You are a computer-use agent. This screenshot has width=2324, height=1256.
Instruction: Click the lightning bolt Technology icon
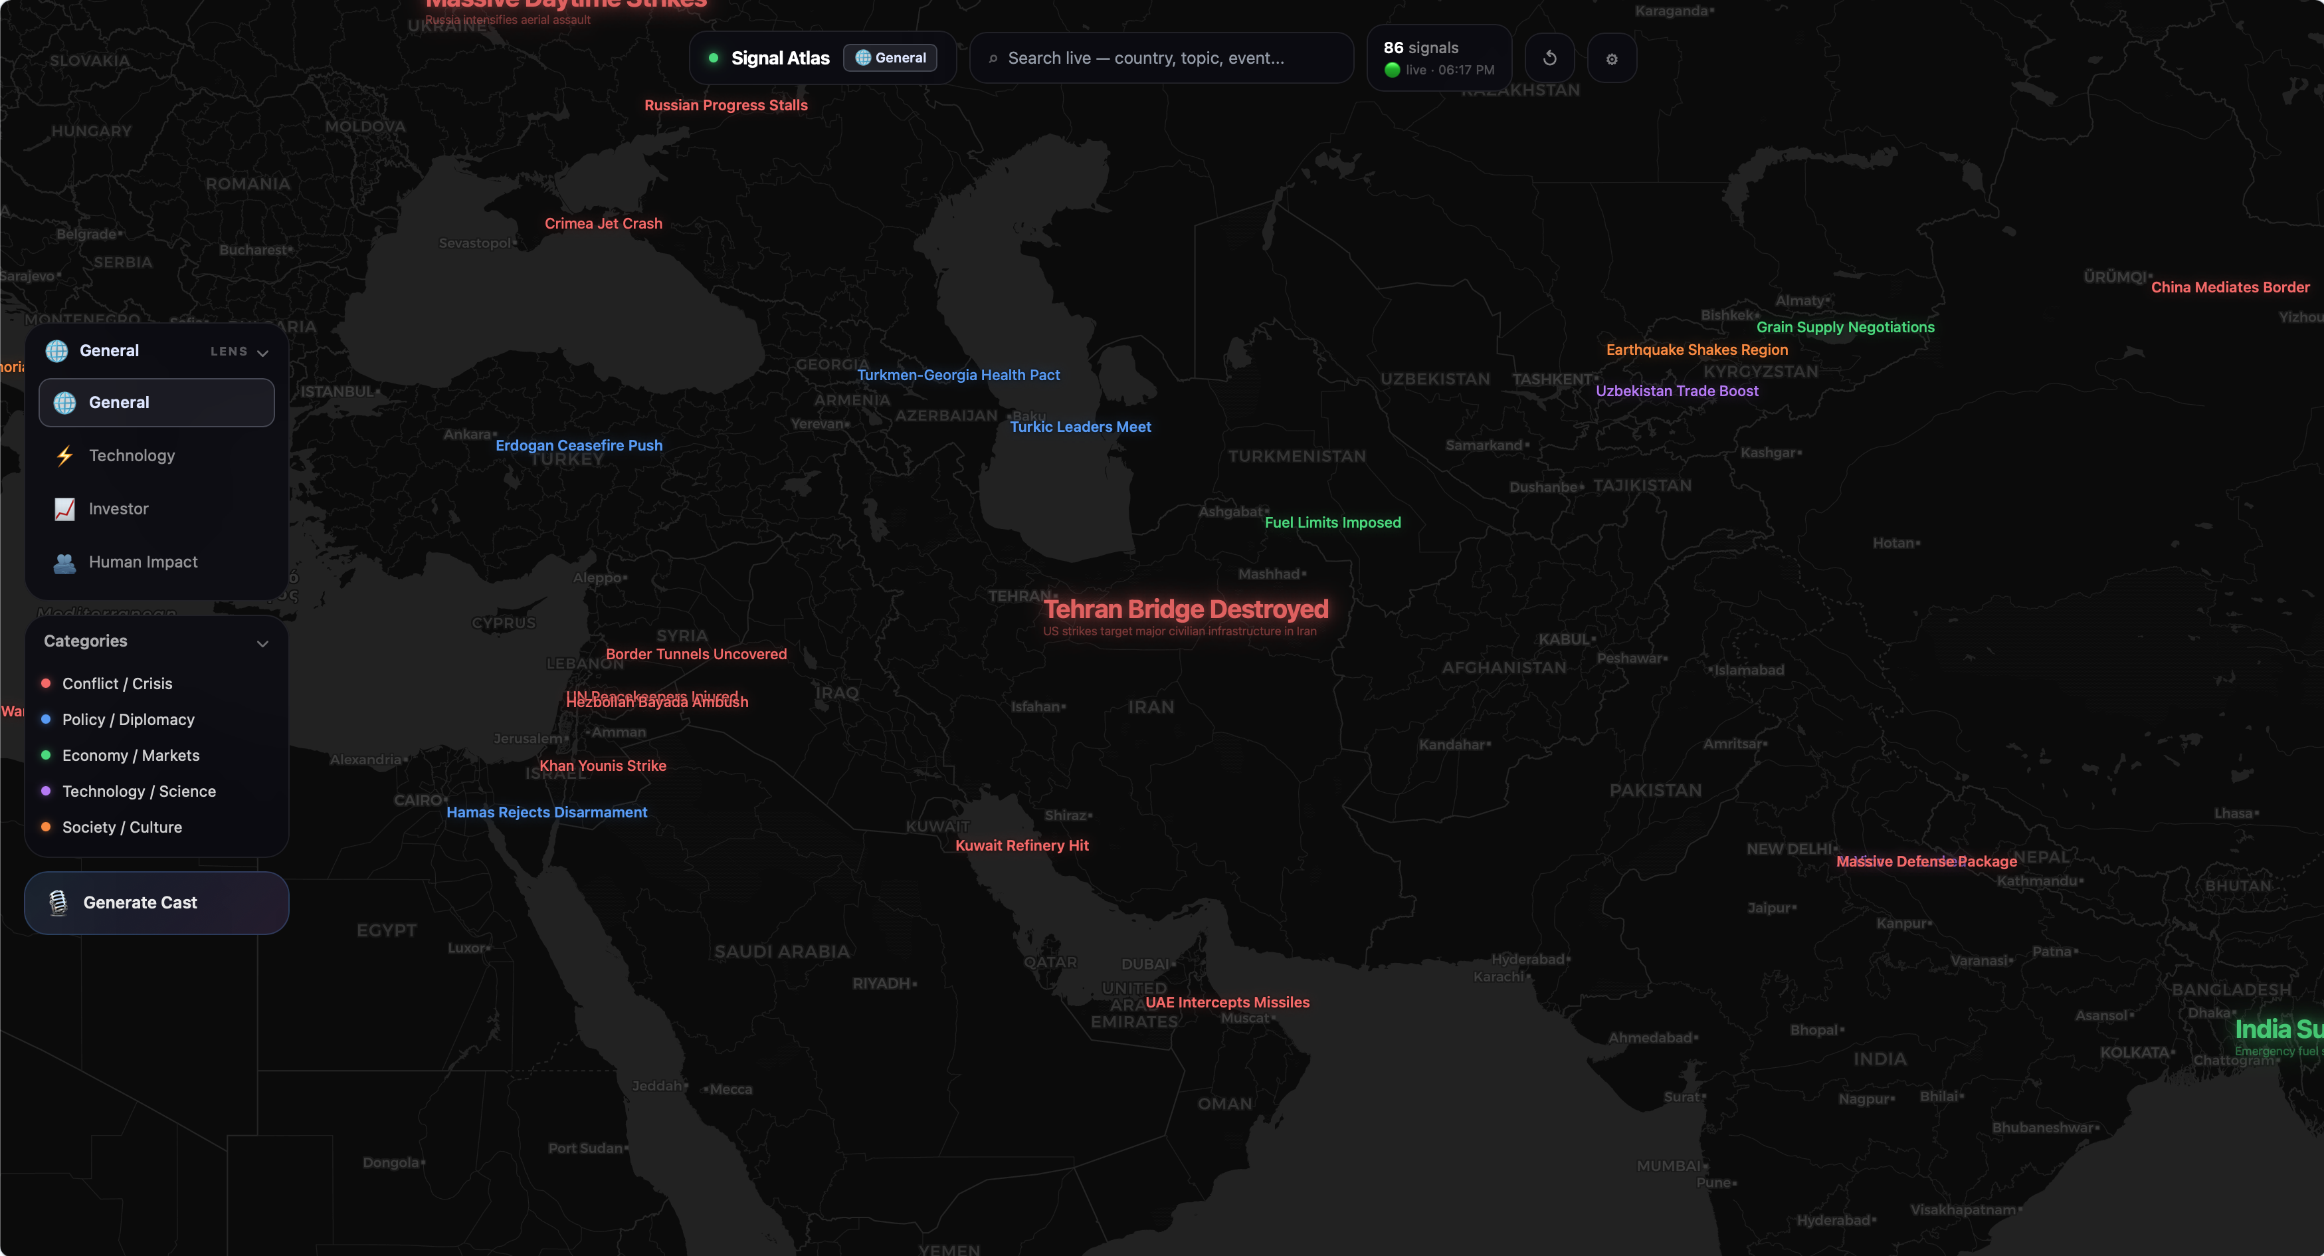click(x=65, y=456)
